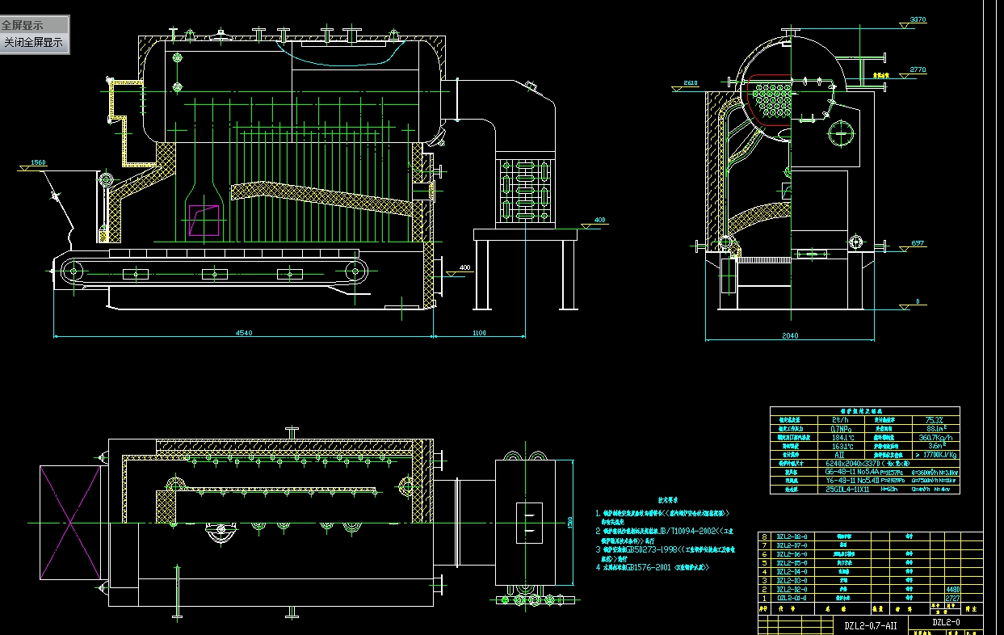Screen dimensions: 1004x635
Task: Click the magenta X symbol in bottom view
Action: pyautogui.click(x=71, y=523)
